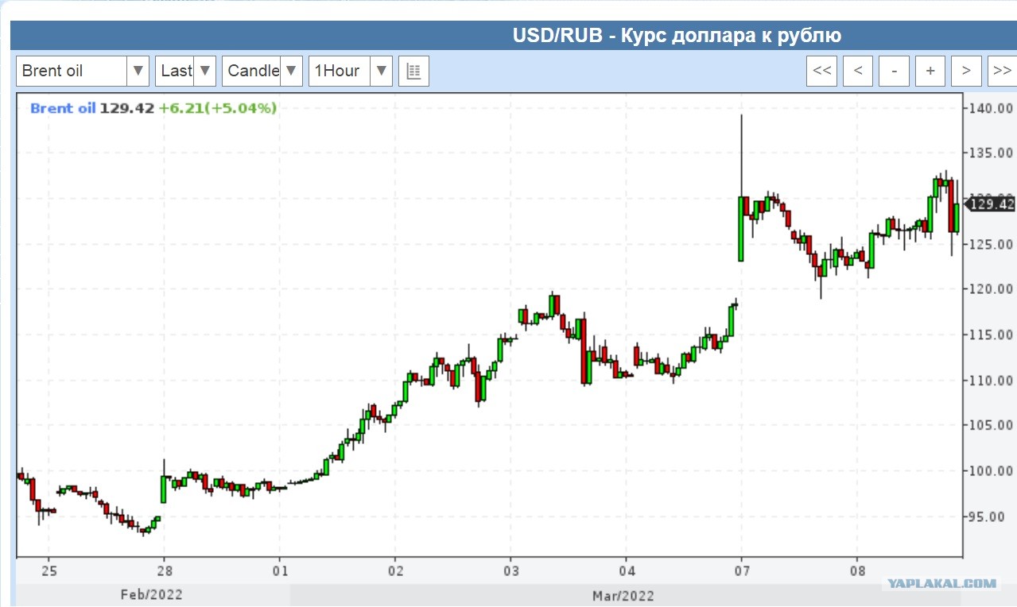Click the 100.00 price axis label
Image resolution: width=1017 pixels, height=607 pixels.
coord(991,471)
